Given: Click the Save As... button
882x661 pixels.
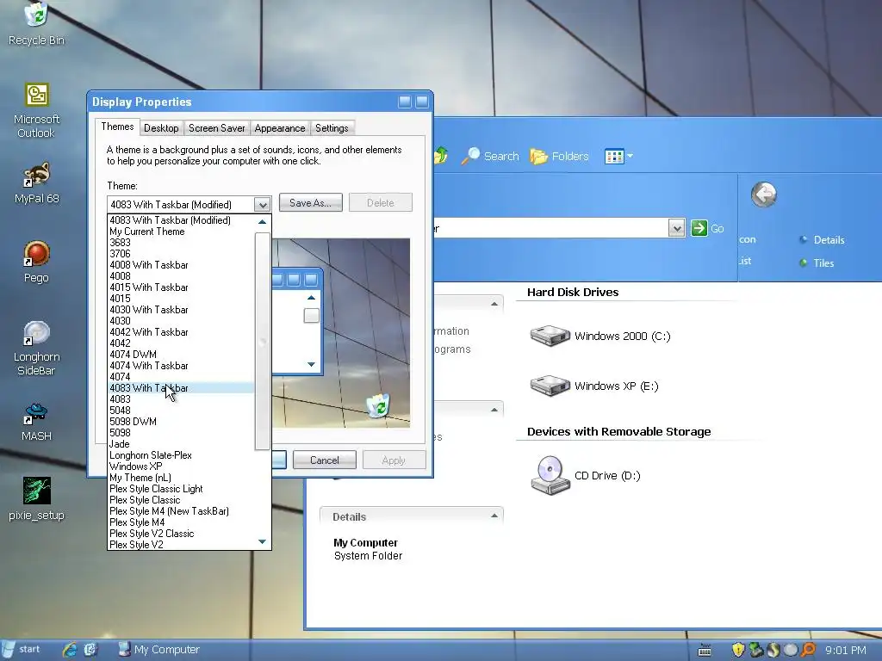Looking at the screenshot, I should 310,203.
